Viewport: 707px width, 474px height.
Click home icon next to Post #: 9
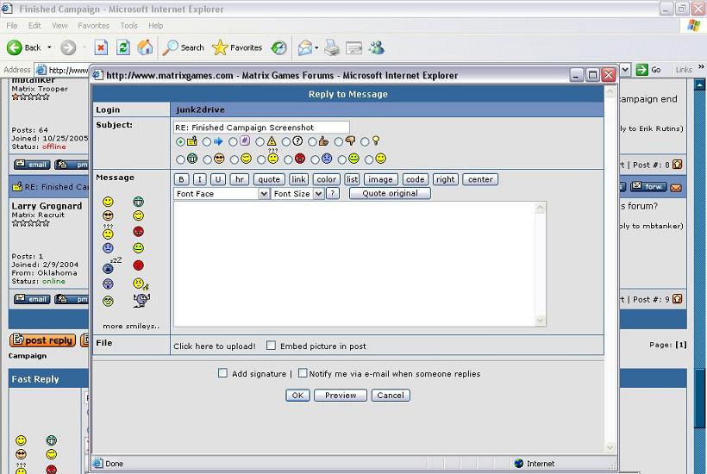pos(677,299)
